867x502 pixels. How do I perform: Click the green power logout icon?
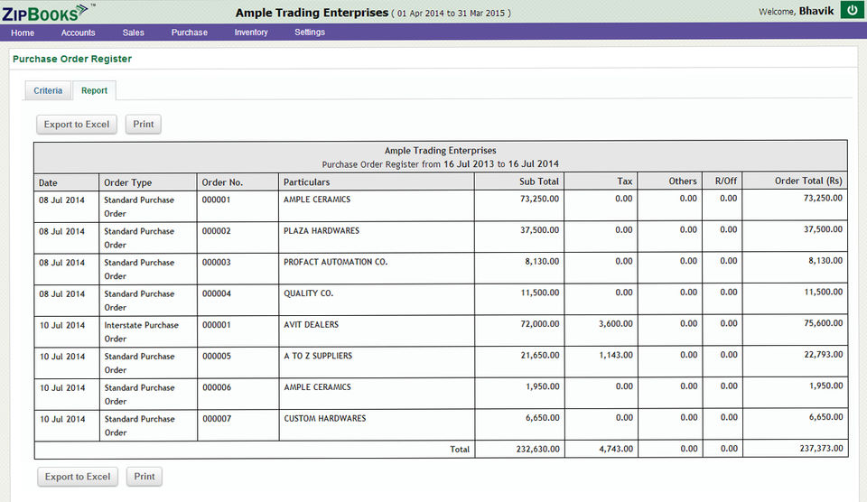(853, 11)
